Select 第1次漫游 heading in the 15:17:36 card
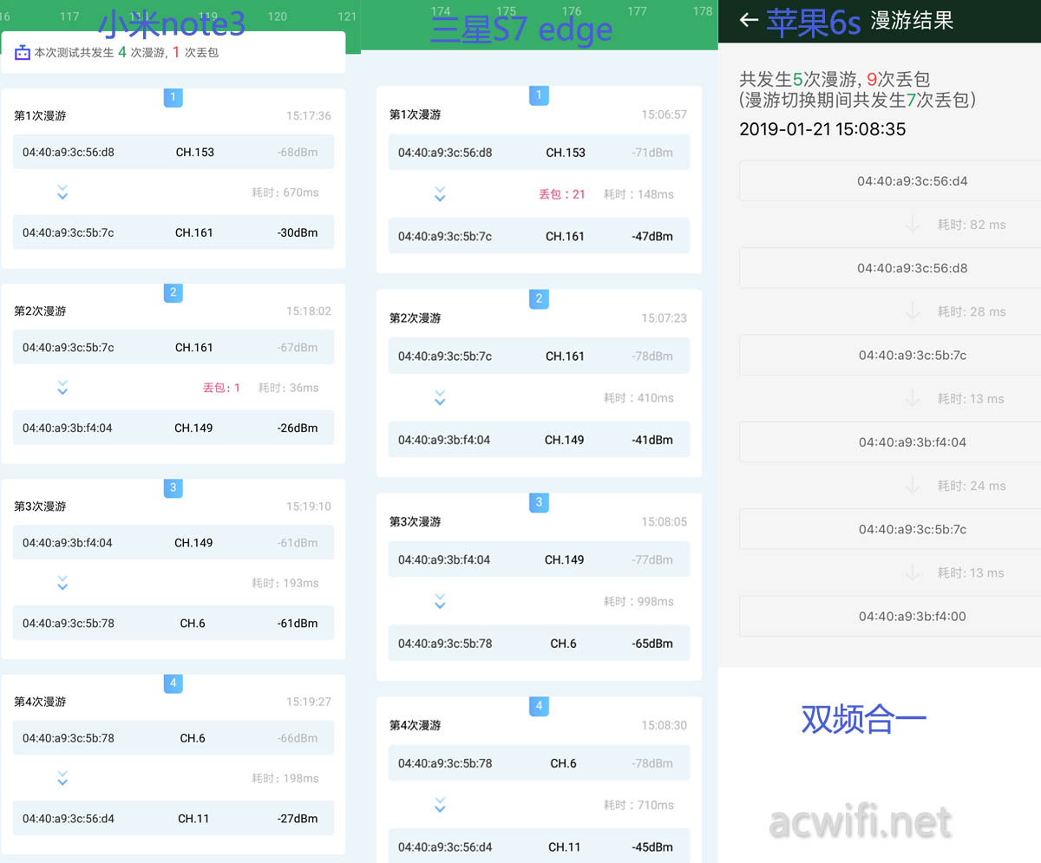 pyautogui.click(x=40, y=115)
